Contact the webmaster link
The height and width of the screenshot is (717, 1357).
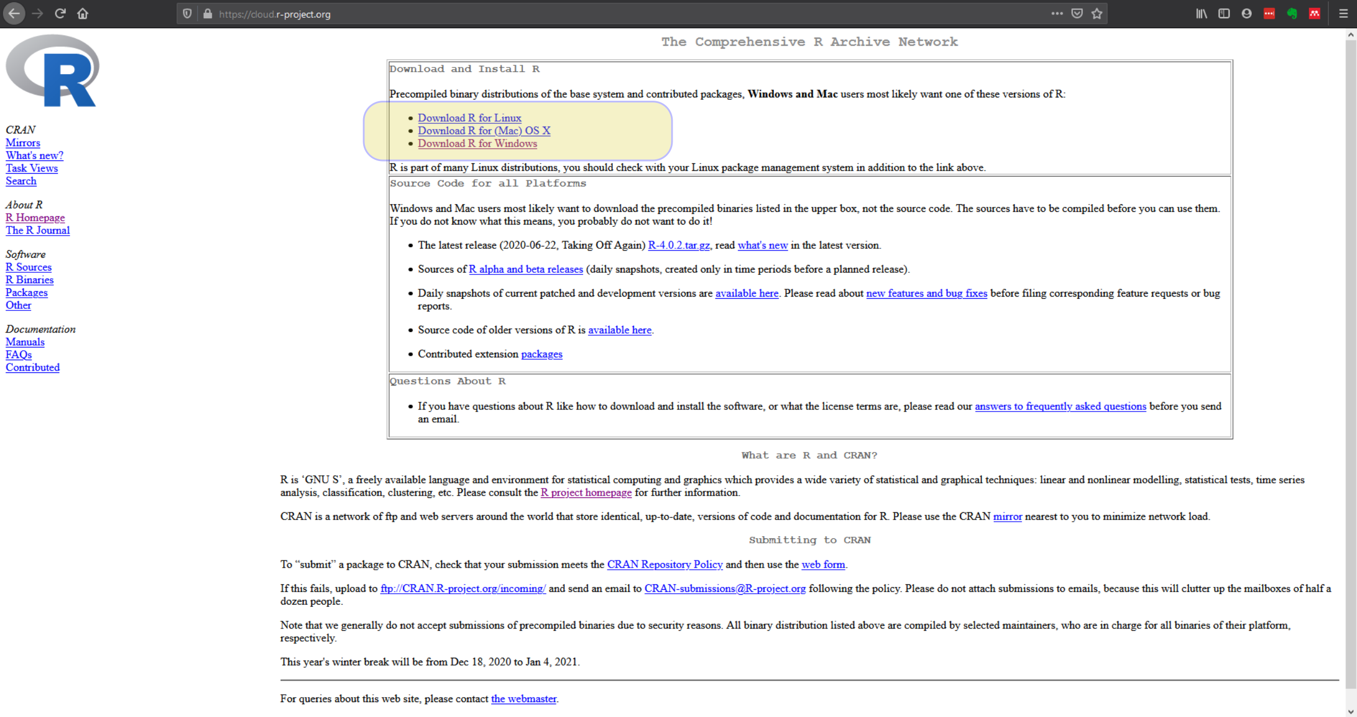pyautogui.click(x=523, y=699)
